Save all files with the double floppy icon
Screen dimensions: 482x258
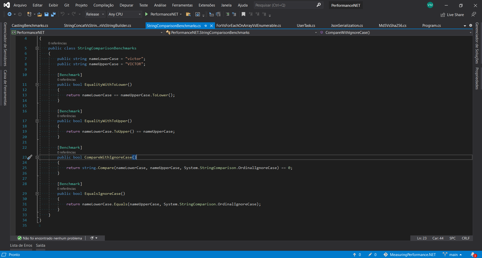(x=53, y=14)
